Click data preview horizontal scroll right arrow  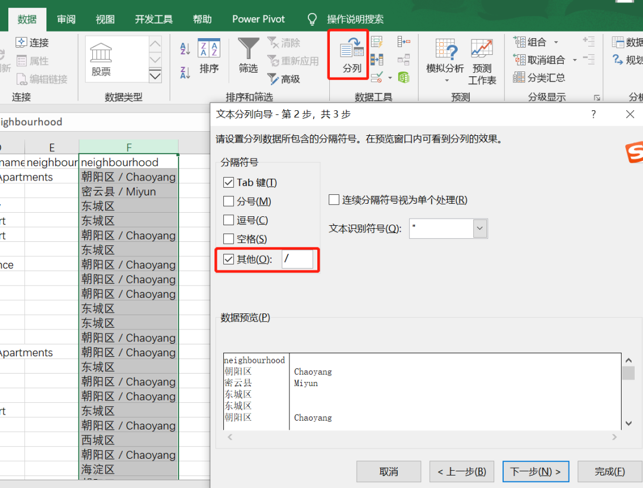[614, 437]
